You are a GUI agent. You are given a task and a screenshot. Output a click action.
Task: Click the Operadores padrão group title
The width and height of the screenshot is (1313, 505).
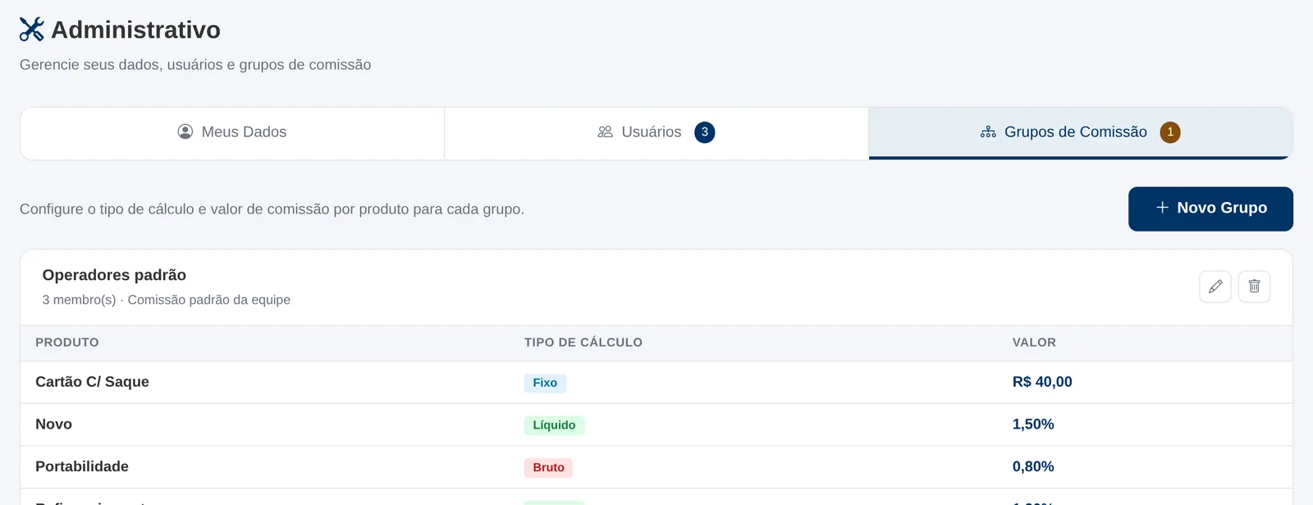point(114,275)
